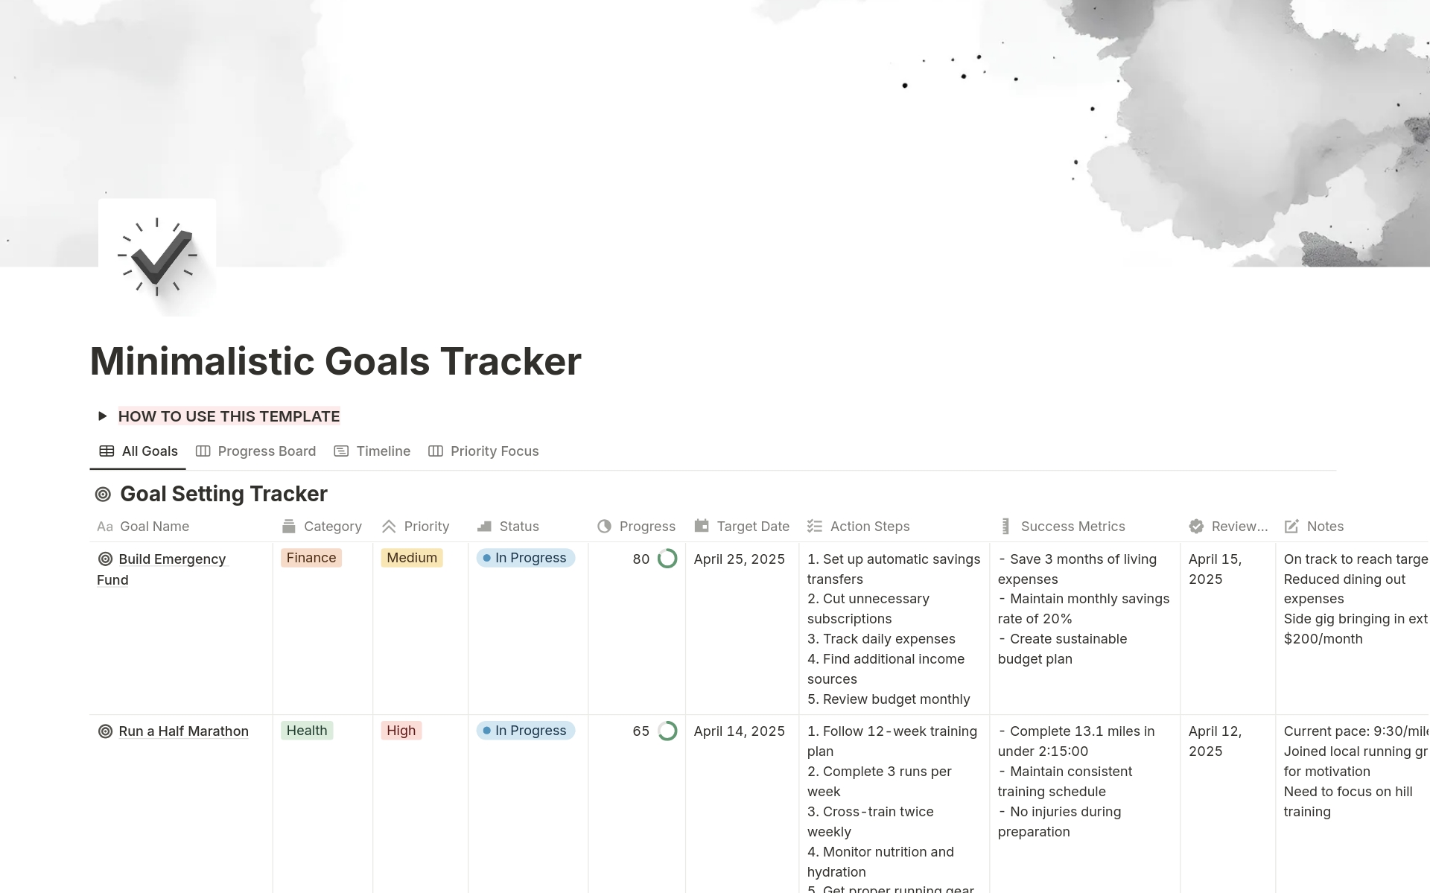Click the target icon beside Goal Setting Tracker
This screenshot has height=893, width=1430.
[103, 495]
